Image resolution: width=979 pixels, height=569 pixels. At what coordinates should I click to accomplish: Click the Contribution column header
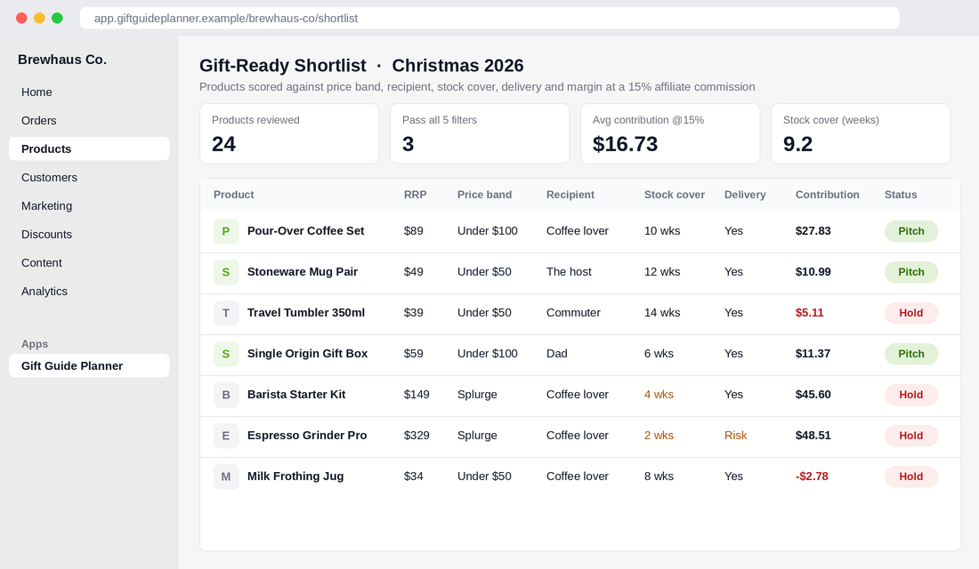(828, 195)
